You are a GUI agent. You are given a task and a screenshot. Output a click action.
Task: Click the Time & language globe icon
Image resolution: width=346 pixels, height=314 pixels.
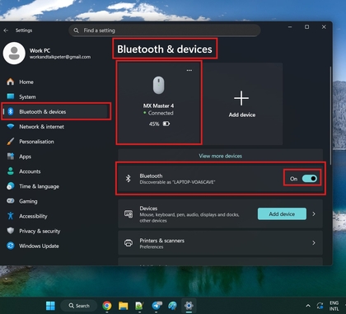click(x=11, y=186)
